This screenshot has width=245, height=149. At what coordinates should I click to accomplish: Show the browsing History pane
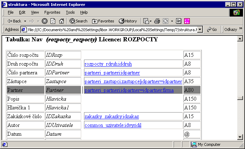[128, 21]
